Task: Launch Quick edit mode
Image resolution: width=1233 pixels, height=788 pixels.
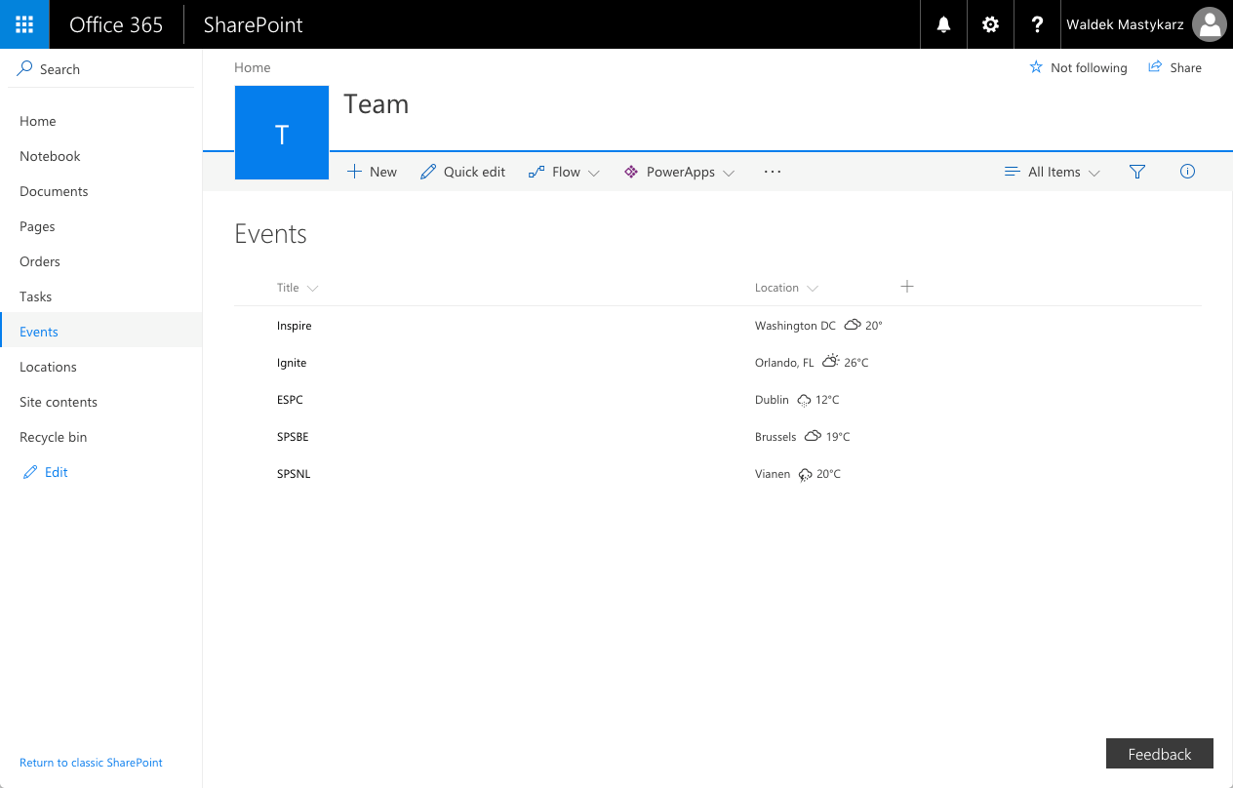Action: 462,171
